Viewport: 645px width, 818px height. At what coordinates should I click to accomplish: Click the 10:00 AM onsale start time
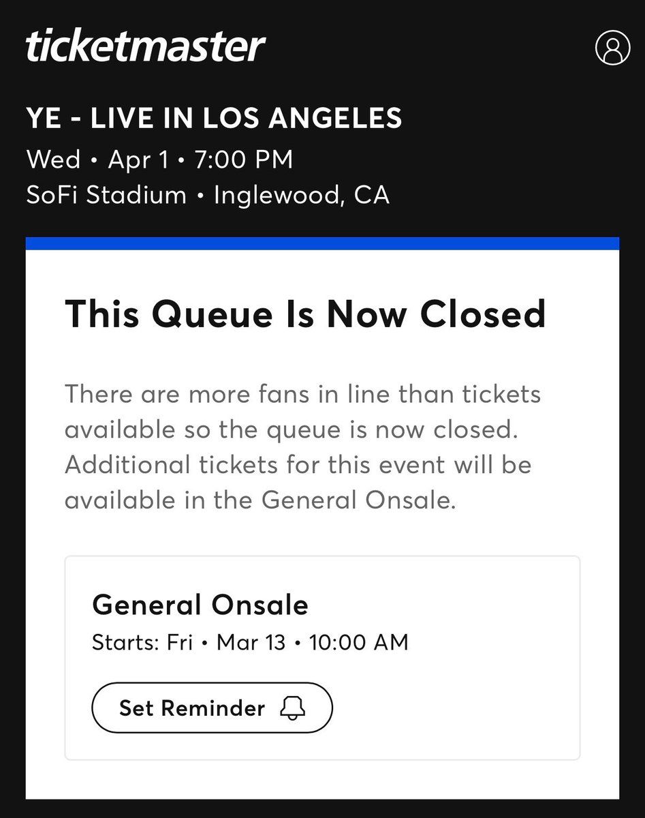click(x=358, y=642)
